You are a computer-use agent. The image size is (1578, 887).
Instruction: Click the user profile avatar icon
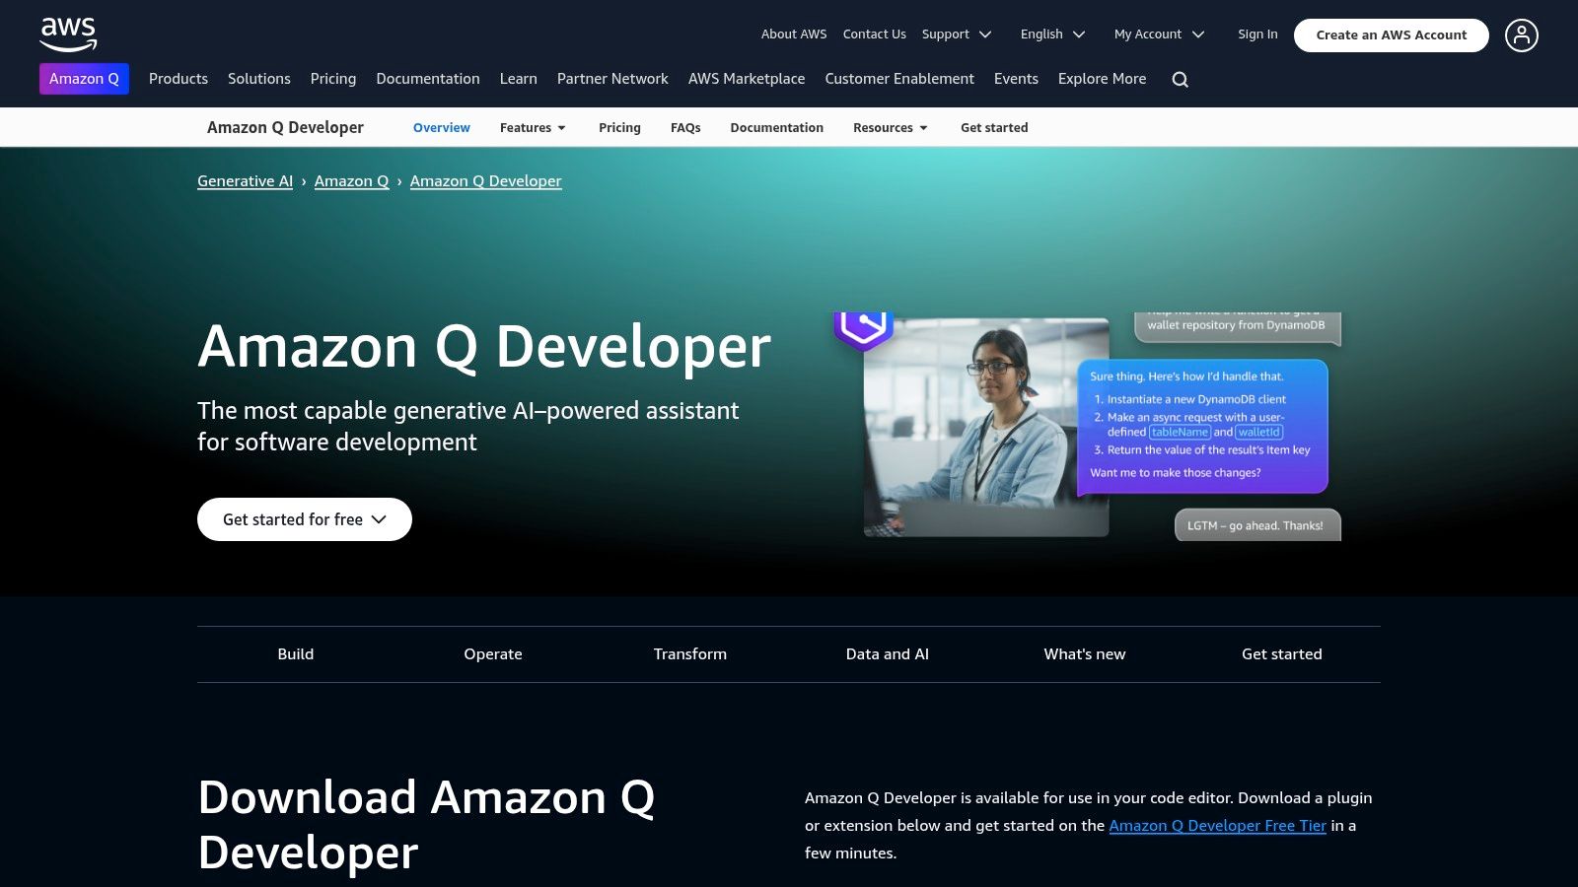tap(1521, 35)
